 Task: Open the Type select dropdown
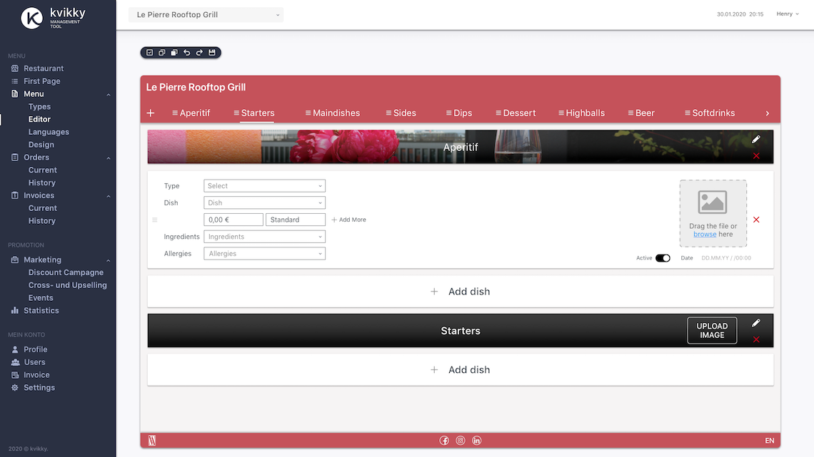pos(264,186)
